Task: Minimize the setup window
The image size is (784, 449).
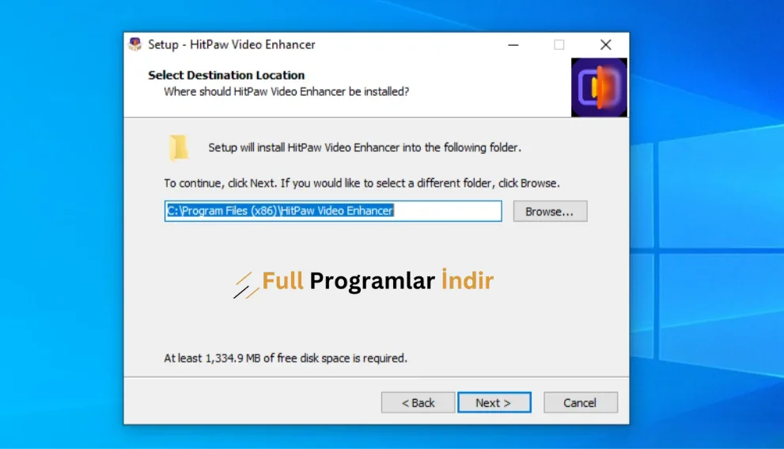Action: coord(513,44)
